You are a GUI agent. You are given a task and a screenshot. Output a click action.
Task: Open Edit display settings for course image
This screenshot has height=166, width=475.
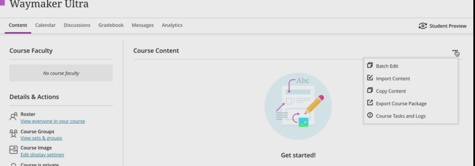pyautogui.click(x=43, y=154)
